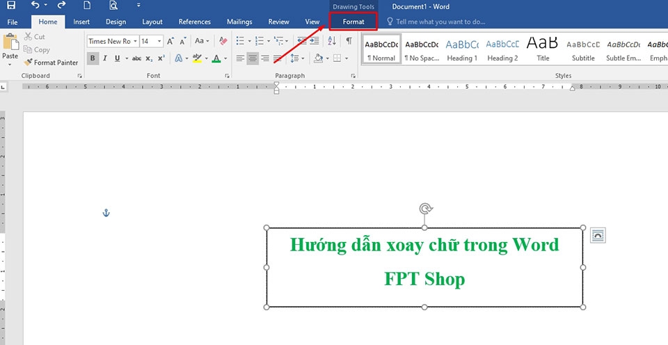Click the Bullets list icon
Image resolution: width=668 pixels, height=345 pixels.
[240, 41]
